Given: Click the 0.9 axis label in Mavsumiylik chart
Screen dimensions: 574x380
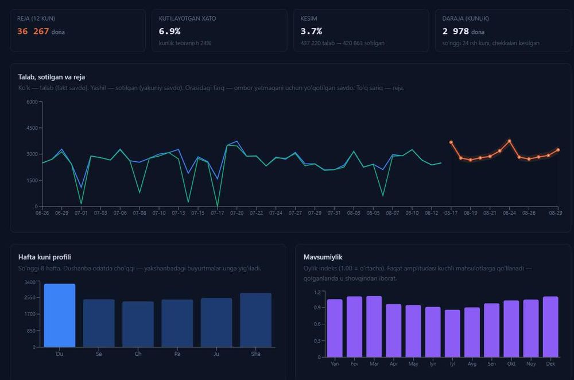Looking at the screenshot, I should tap(317, 308).
